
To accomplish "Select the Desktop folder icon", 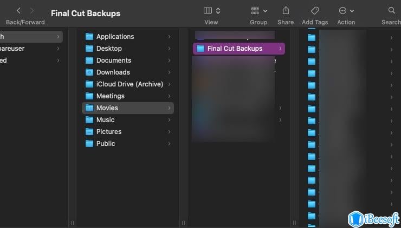I will tap(89, 49).
